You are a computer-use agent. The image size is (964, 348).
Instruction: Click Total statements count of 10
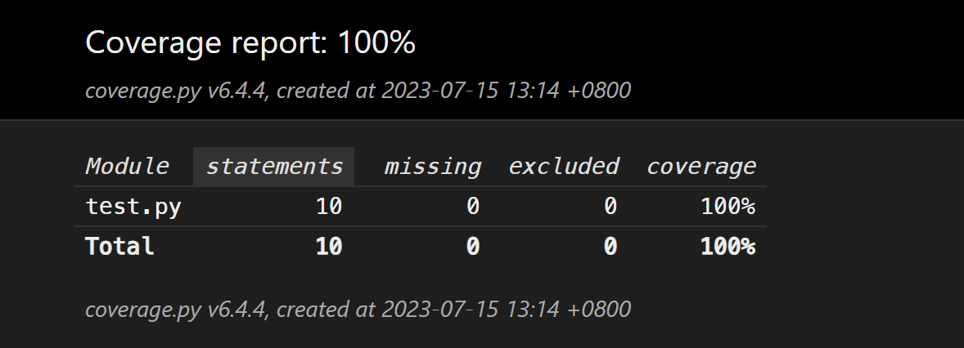tap(328, 246)
